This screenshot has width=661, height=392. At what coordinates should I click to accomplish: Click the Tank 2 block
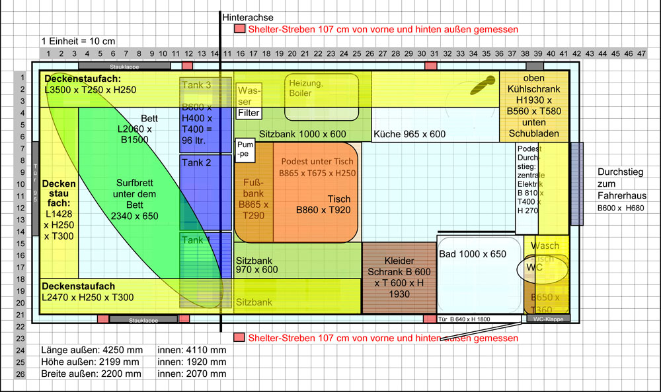[206, 193]
